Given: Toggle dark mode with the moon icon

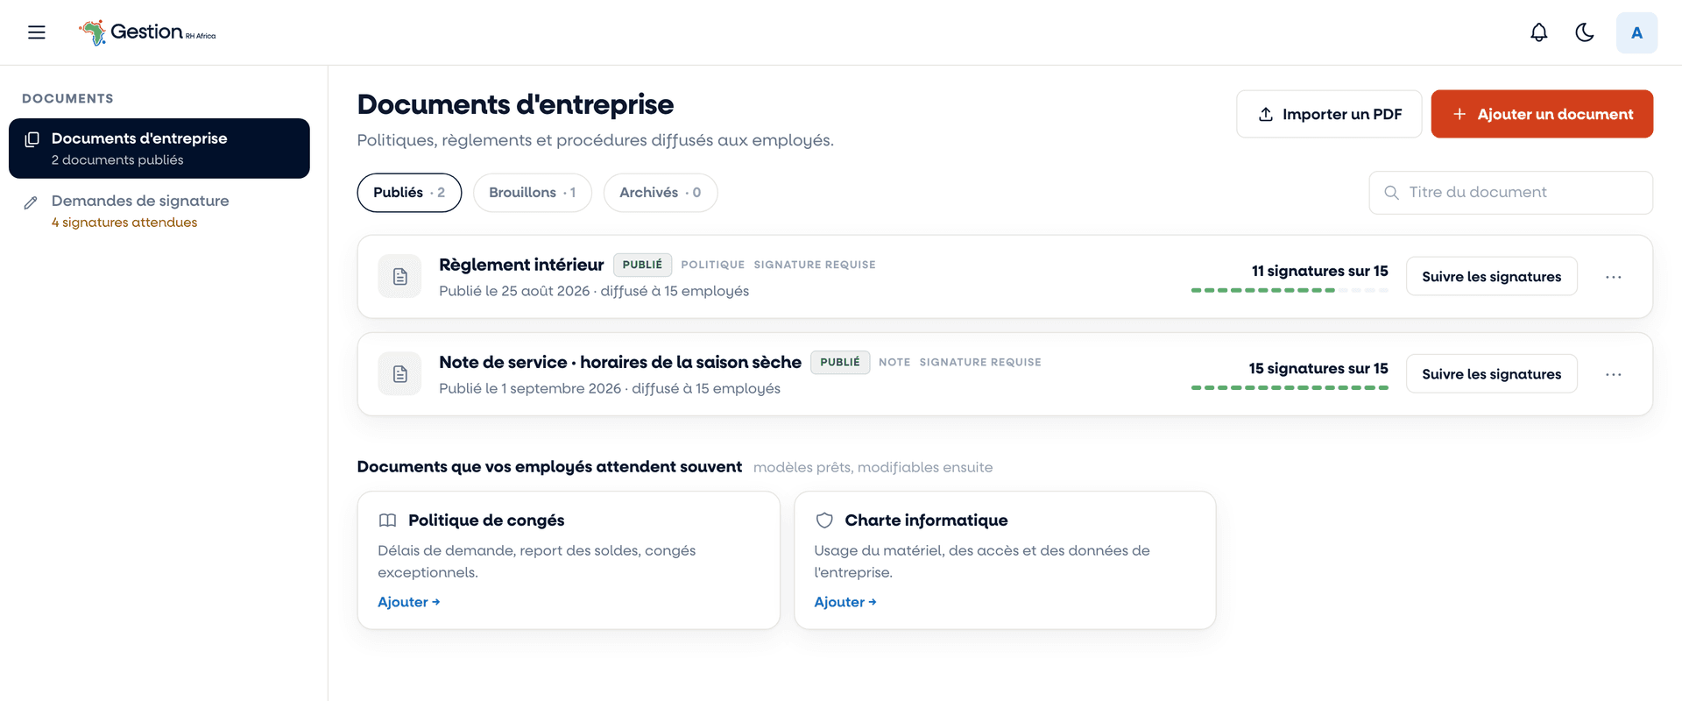Looking at the screenshot, I should pos(1584,32).
